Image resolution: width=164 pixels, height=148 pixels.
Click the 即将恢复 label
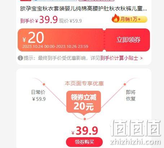(131, 96)
